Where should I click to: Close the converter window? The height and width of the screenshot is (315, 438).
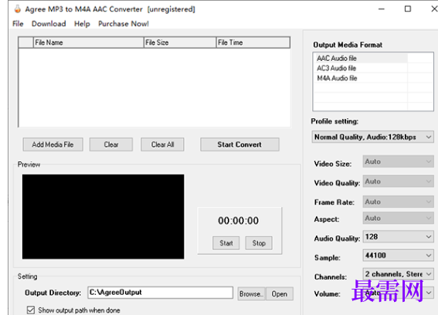(434, 9)
